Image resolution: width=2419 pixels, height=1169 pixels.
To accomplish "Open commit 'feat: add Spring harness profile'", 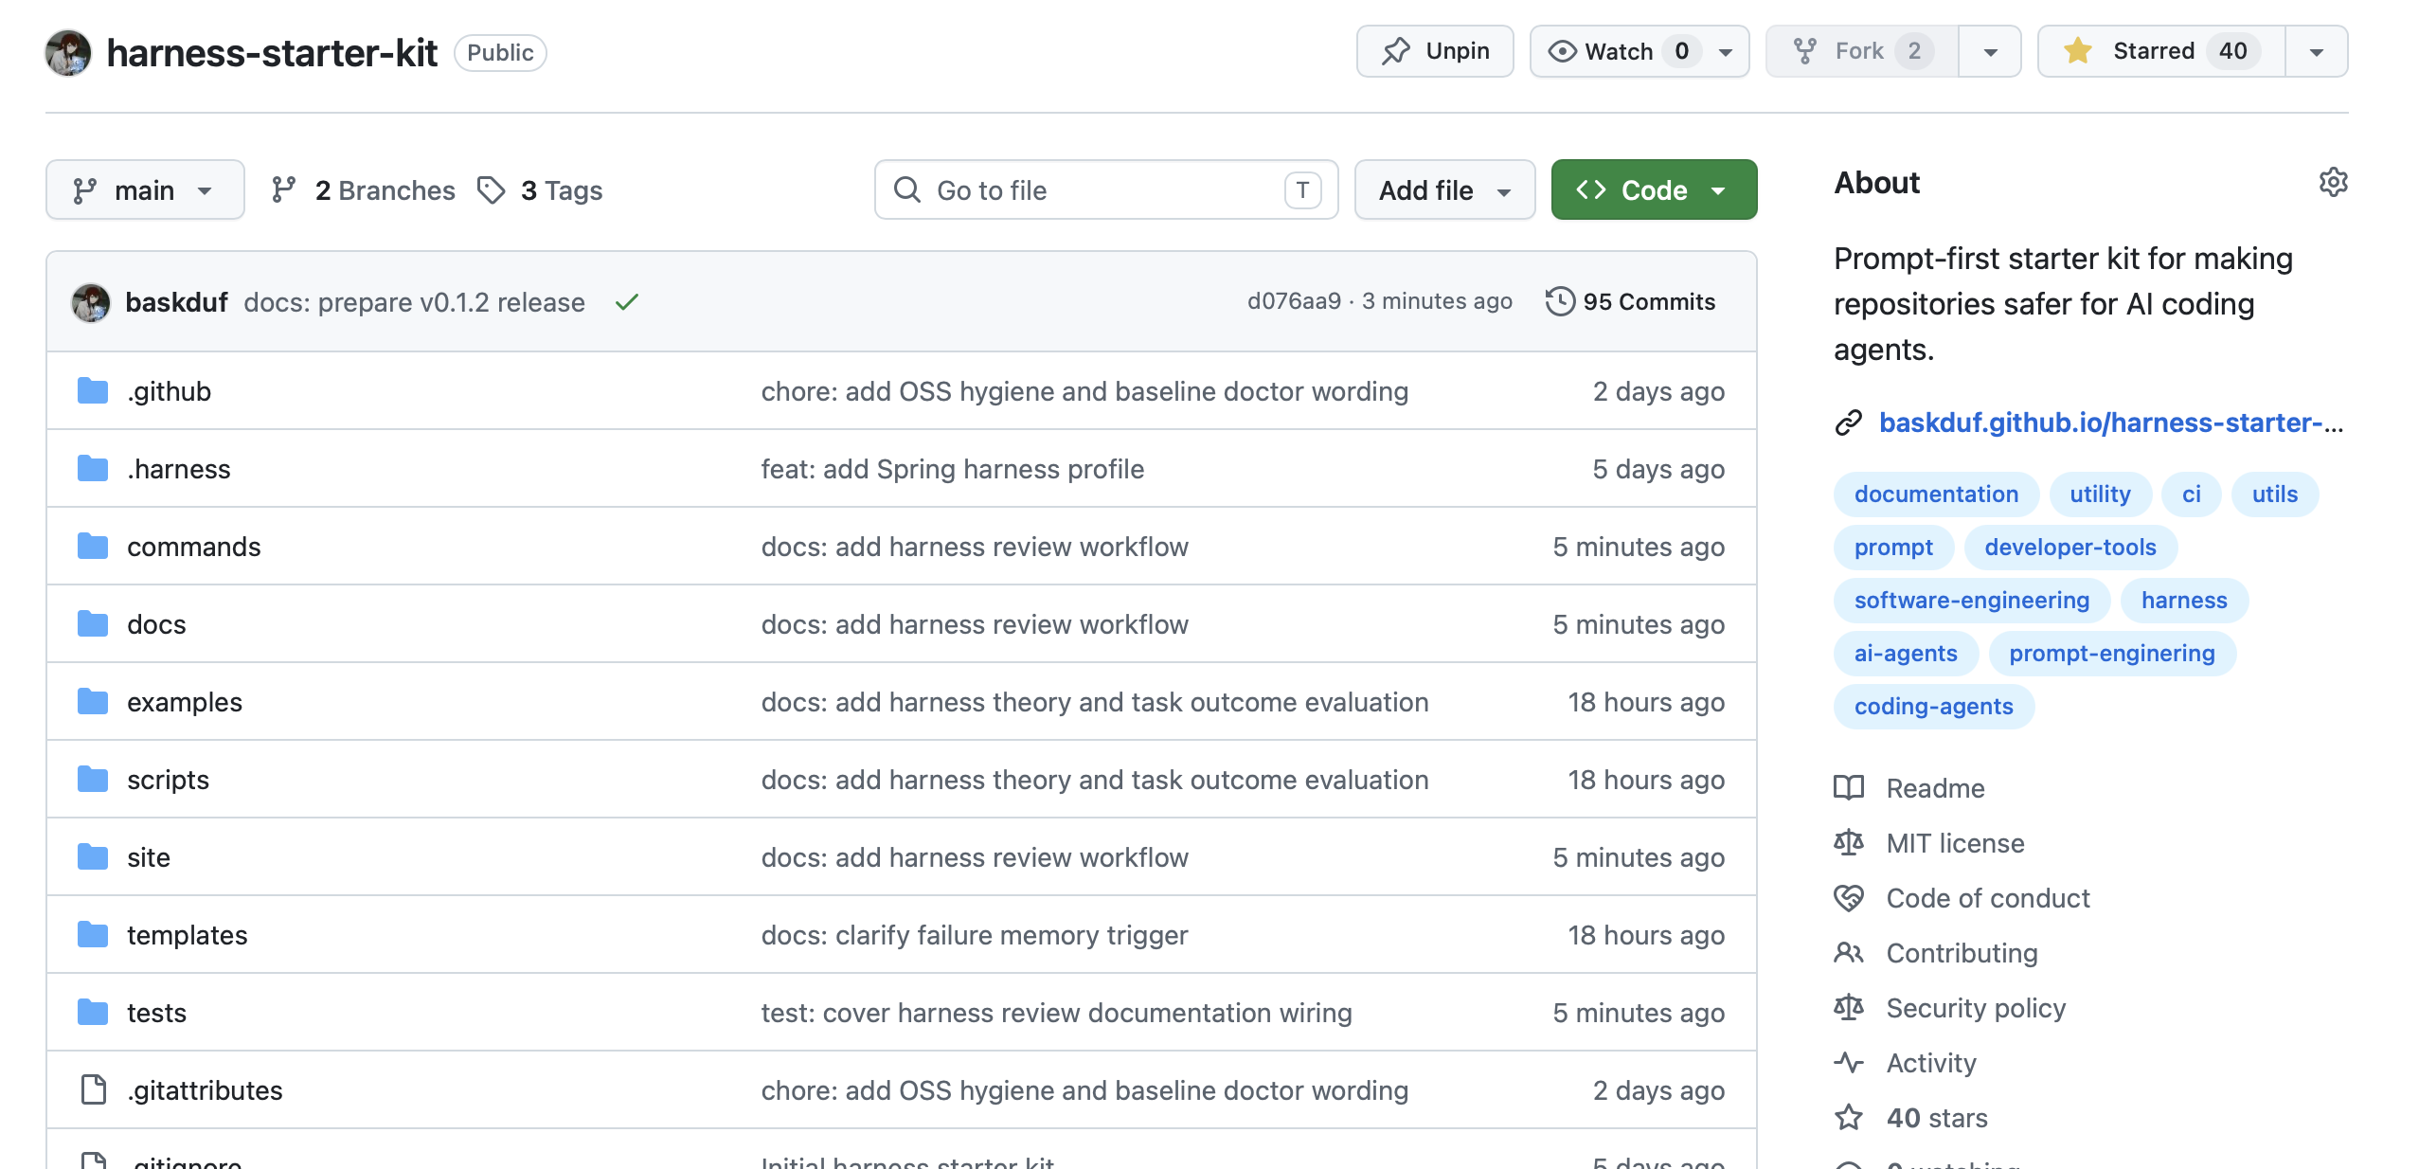I will tap(952, 469).
